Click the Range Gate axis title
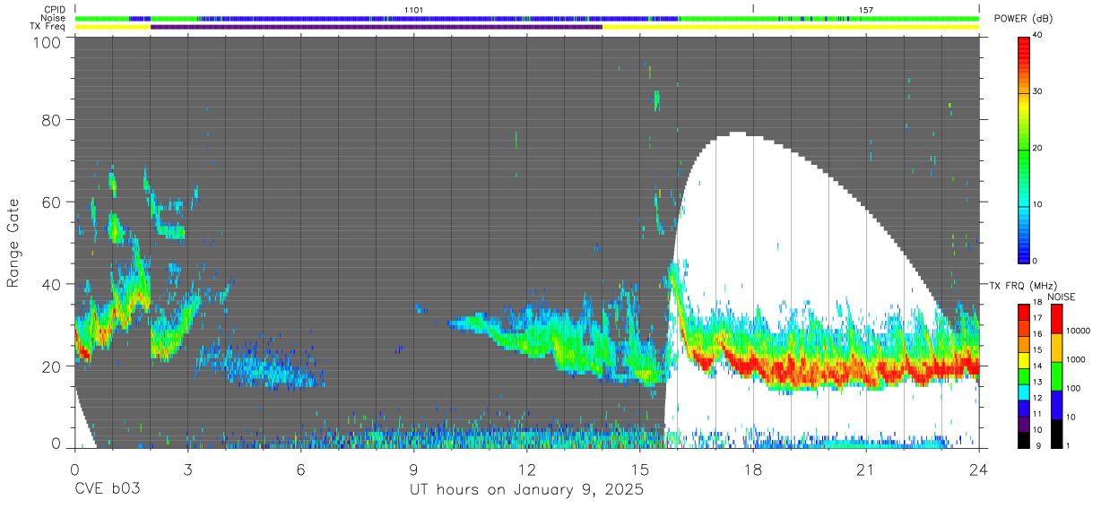Viewport: 1101px width, 508px height. point(13,244)
